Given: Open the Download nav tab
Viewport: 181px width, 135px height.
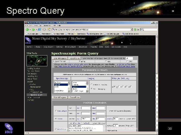Looking at the screenshot, I should click(x=83, y=47).
